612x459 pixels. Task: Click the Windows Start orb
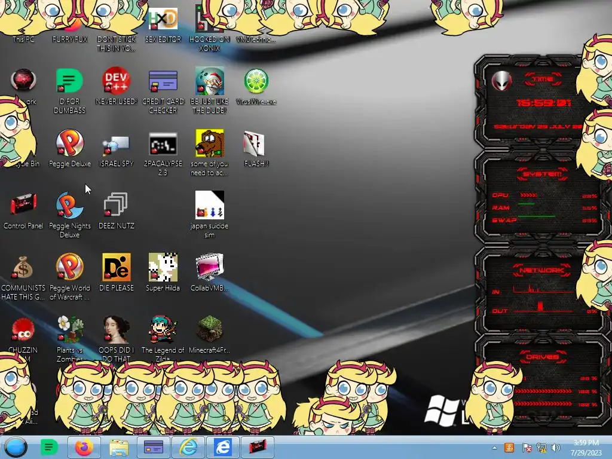pos(16,447)
